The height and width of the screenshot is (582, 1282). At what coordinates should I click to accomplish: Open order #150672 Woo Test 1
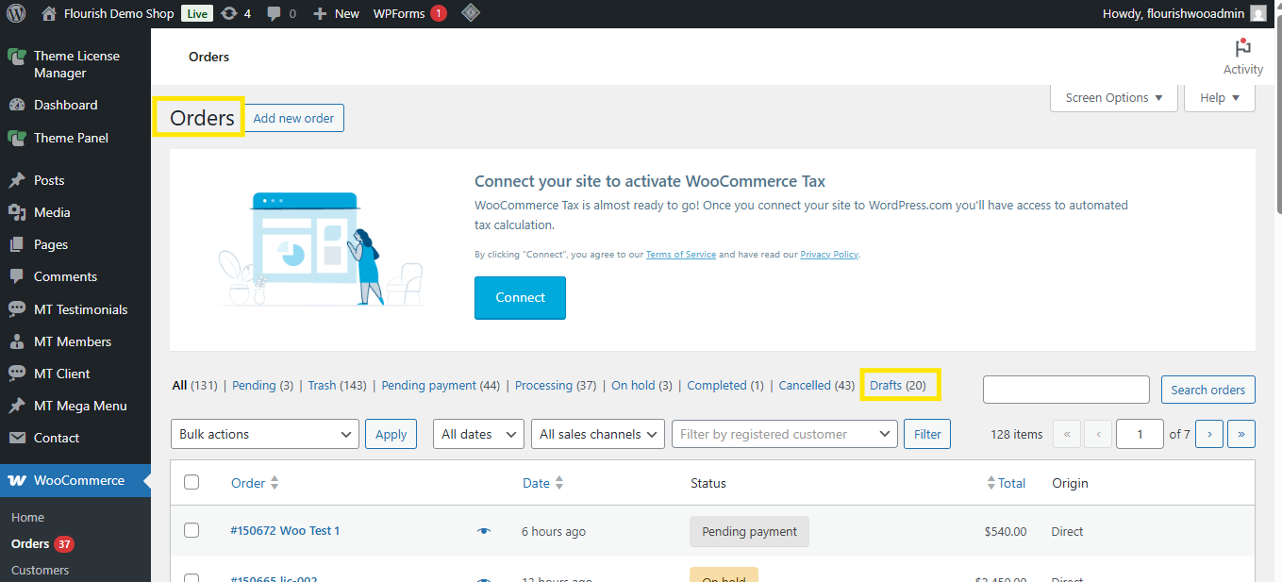pyautogui.click(x=285, y=530)
